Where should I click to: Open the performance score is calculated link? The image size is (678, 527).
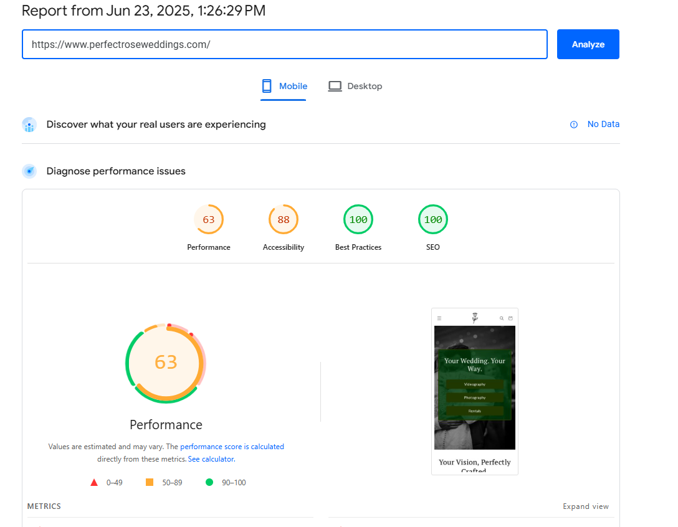232,447
